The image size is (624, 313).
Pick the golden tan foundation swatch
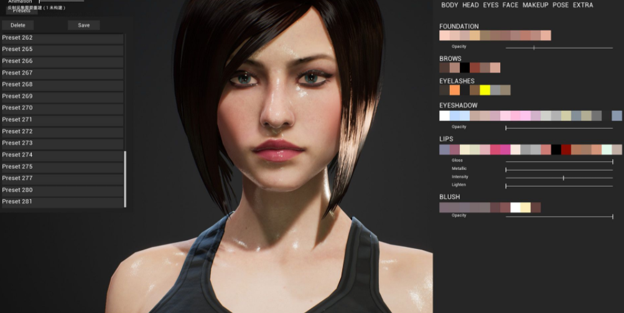click(x=475, y=35)
